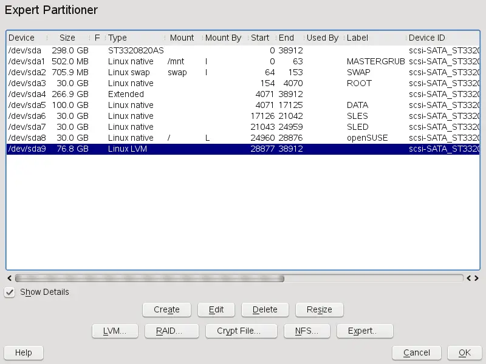Screen dimensions: 486x364
Task: Click the horizontal scrollbar thumb
Action: pos(149,278)
